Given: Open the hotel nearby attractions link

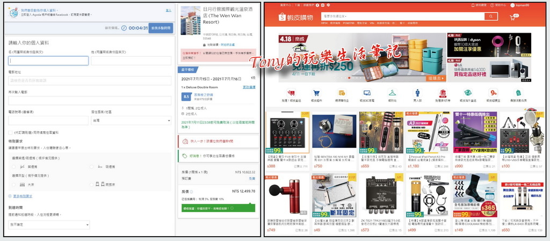Looking at the screenshot, I should 228,45.
